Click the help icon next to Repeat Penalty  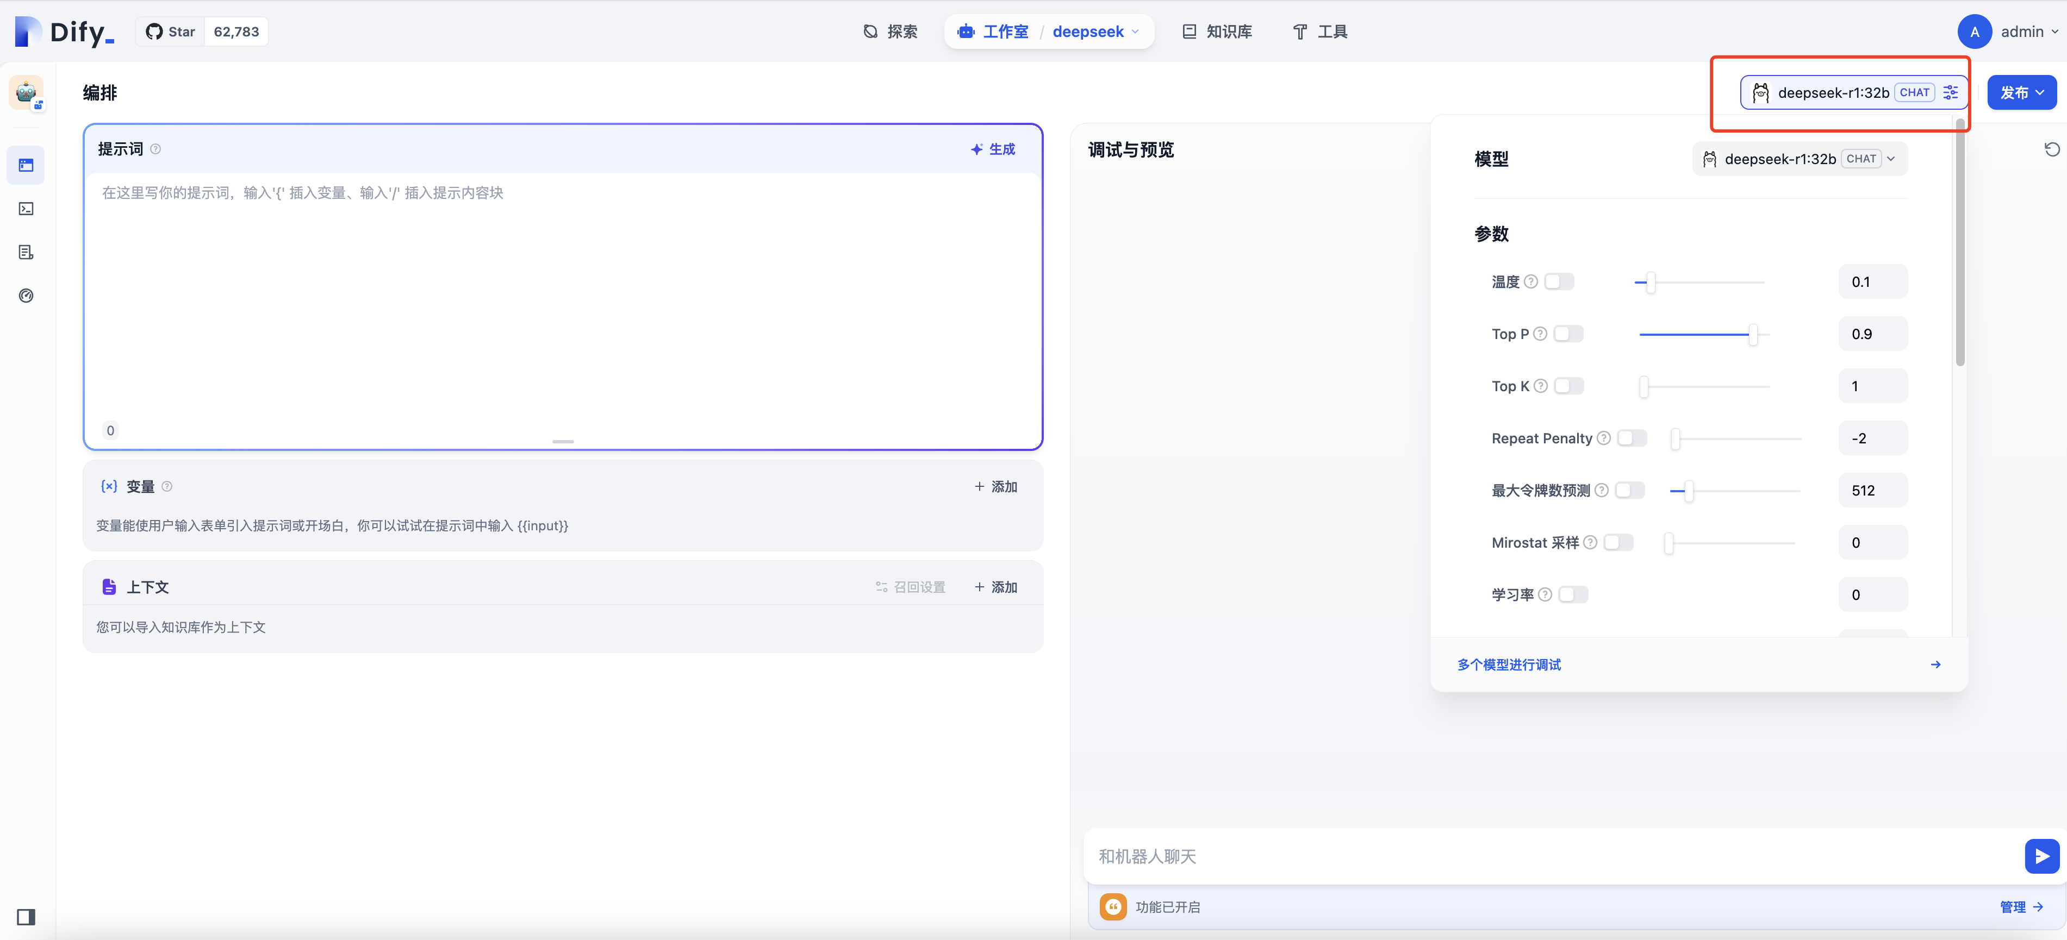pos(1603,438)
